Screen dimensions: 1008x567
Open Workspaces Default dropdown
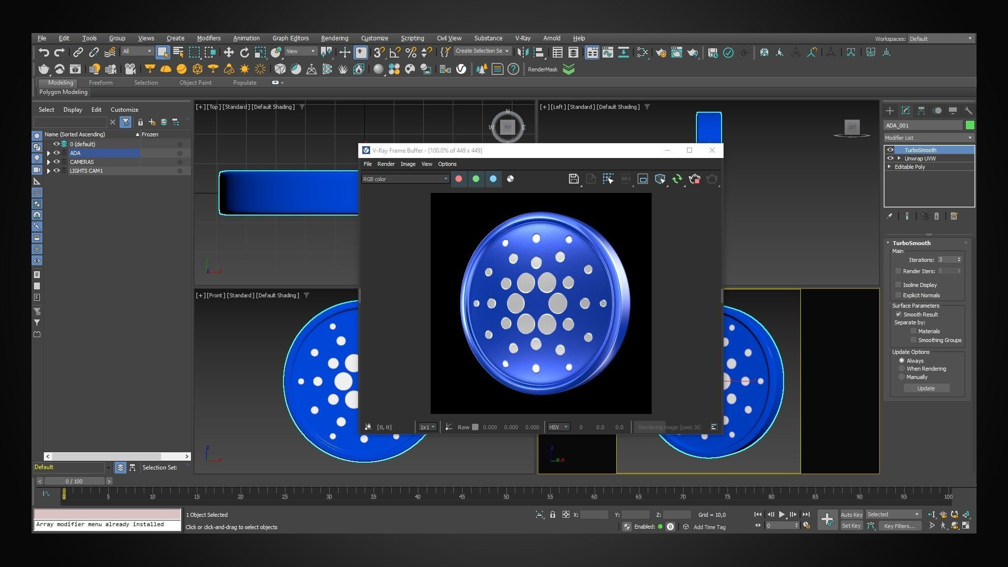point(940,39)
